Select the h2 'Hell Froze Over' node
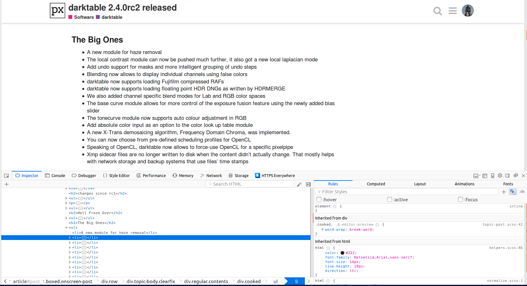This screenshot has width=527, height=286. [x=95, y=213]
